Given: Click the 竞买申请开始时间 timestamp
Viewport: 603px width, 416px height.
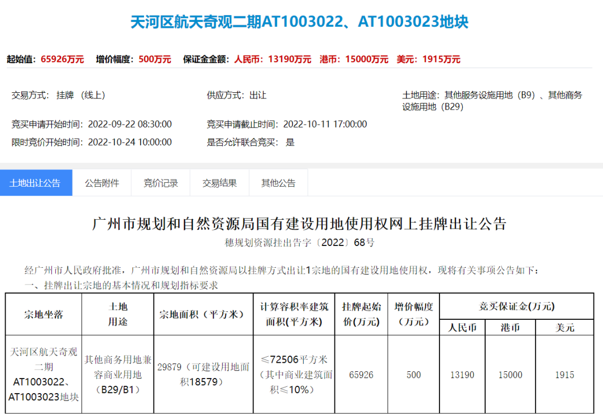Looking at the screenshot, I should pos(93,124).
